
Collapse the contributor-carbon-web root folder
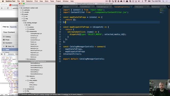[20, 8]
